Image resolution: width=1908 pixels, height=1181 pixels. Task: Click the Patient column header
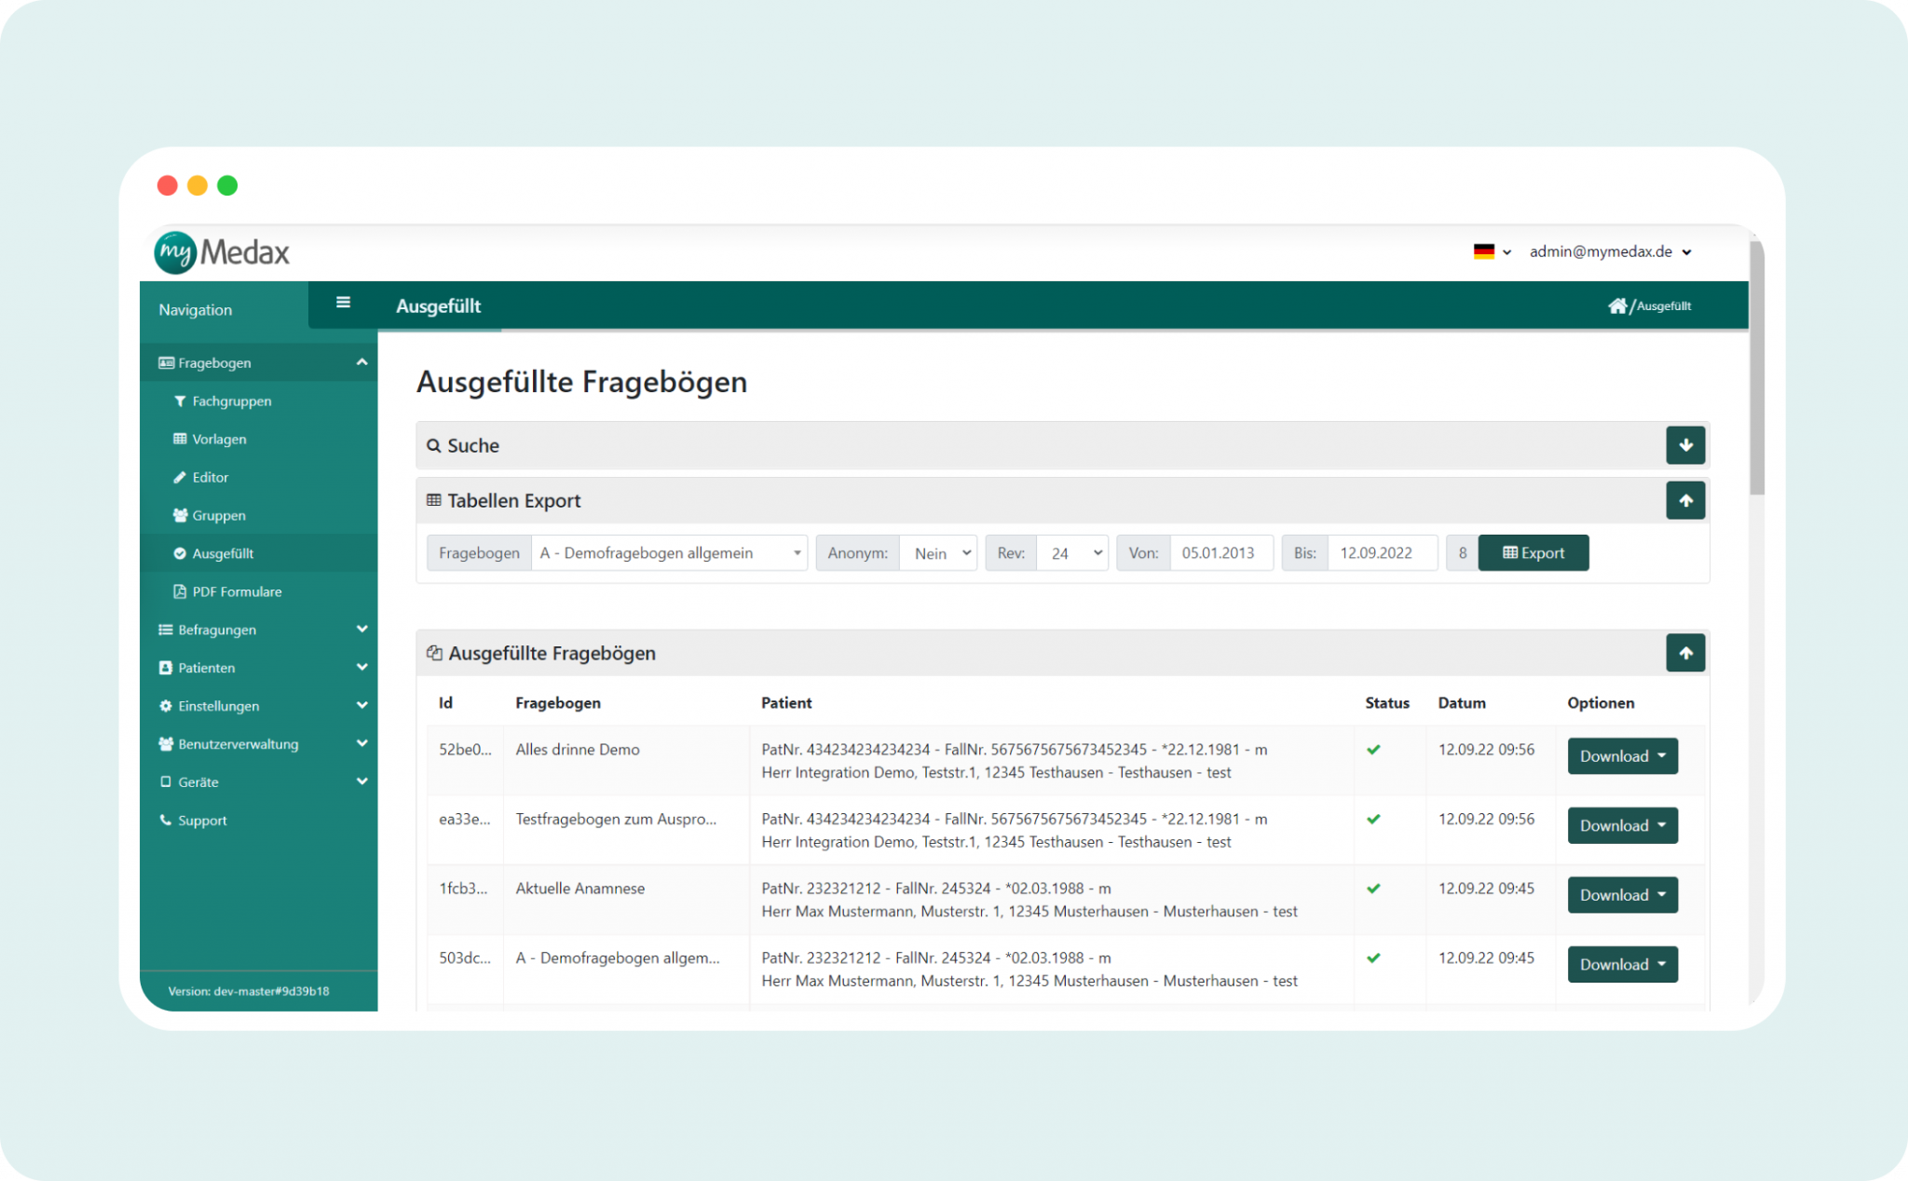tap(786, 703)
